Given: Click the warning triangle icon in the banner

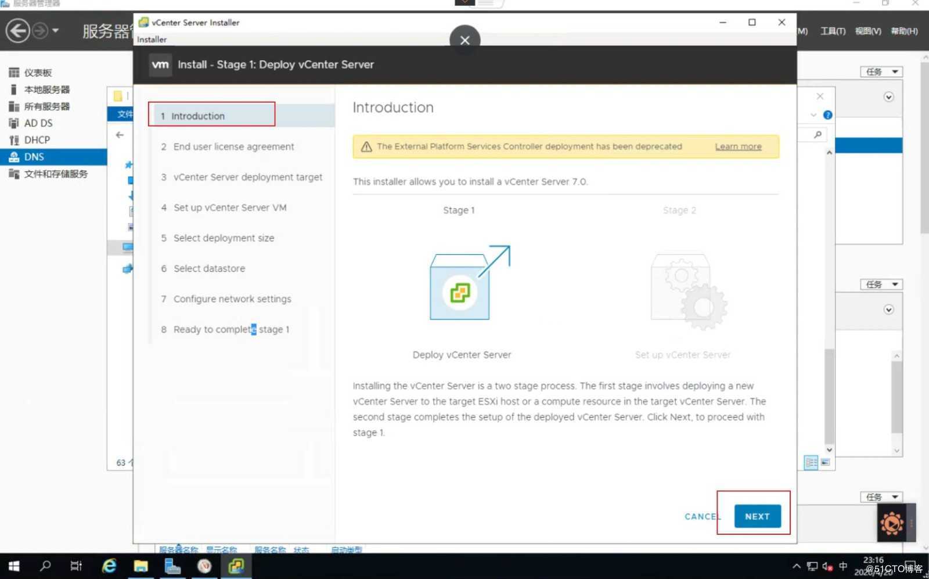Looking at the screenshot, I should tap(366, 147).
